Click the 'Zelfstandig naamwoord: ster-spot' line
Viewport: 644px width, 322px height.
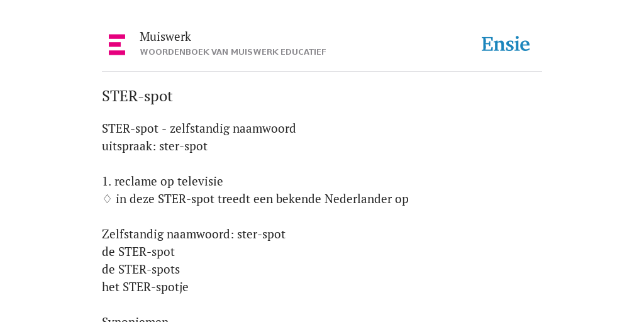tap(194, 234)
